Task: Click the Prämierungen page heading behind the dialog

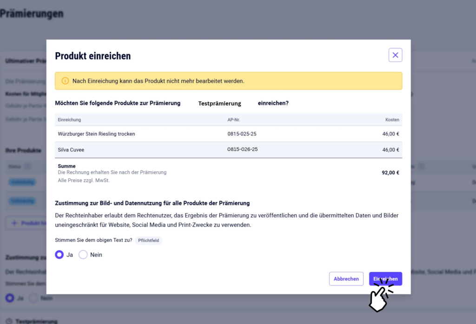Action: coord(32,13)
